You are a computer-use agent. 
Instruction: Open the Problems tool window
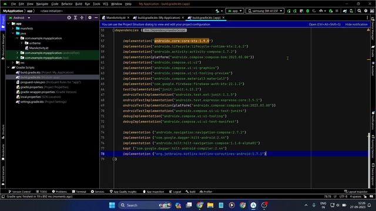pos(59,192)
